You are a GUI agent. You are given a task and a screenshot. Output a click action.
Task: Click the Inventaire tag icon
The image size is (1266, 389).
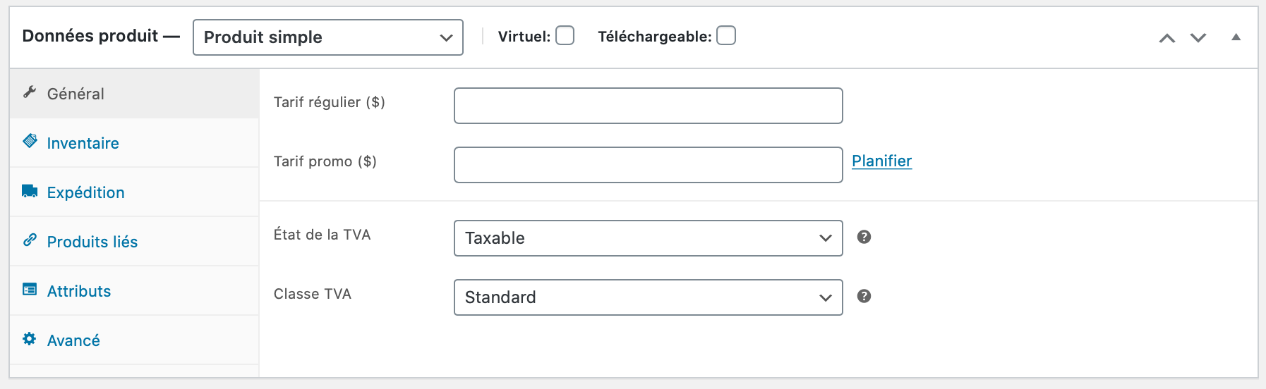(30, 141)
